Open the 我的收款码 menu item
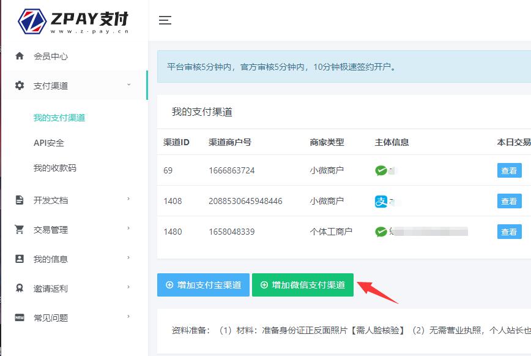Screen dimensions: 531x356 click(55, 168)
